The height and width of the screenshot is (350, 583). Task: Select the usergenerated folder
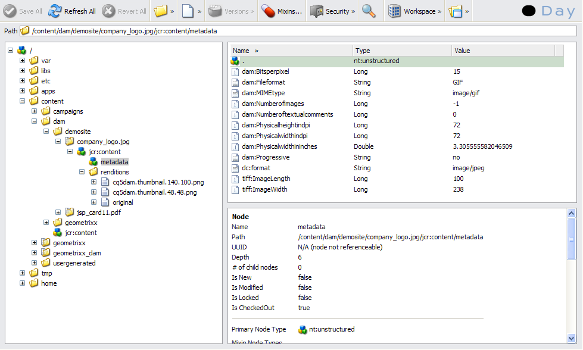[74, 263]
